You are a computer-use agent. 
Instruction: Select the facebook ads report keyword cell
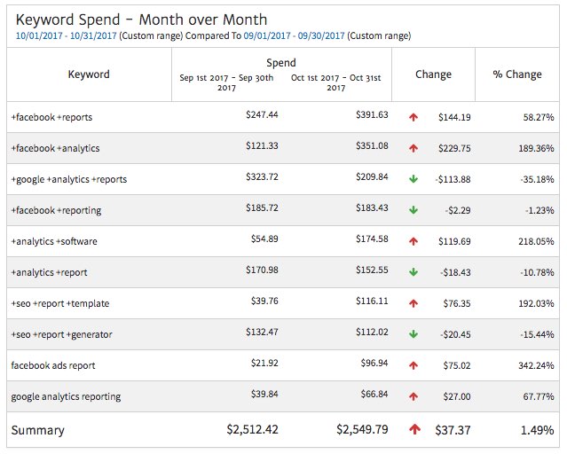[x=53, y=365]
